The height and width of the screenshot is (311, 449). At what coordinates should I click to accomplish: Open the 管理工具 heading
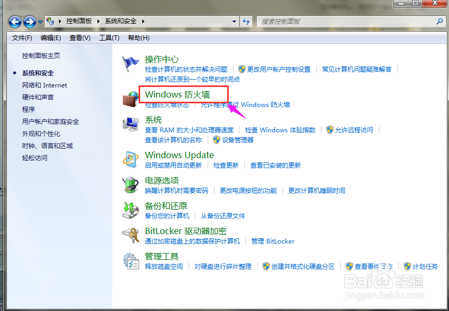pyautogui.click(x=161, y=256)
